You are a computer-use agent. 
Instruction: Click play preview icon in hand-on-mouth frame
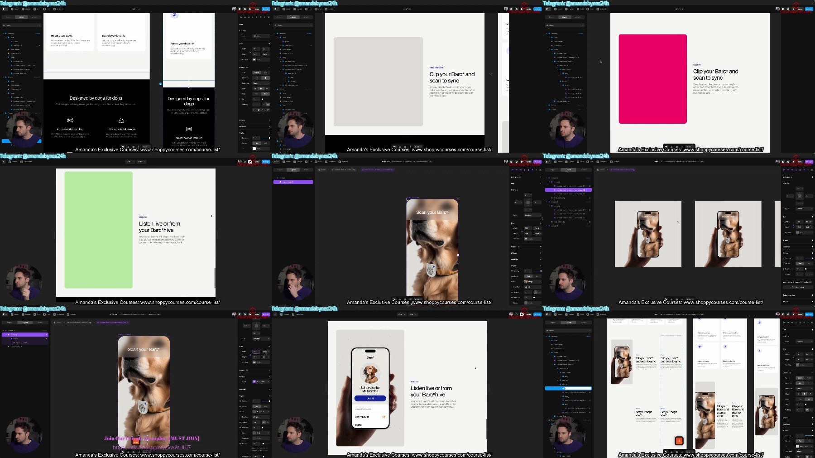pos(522,162)
